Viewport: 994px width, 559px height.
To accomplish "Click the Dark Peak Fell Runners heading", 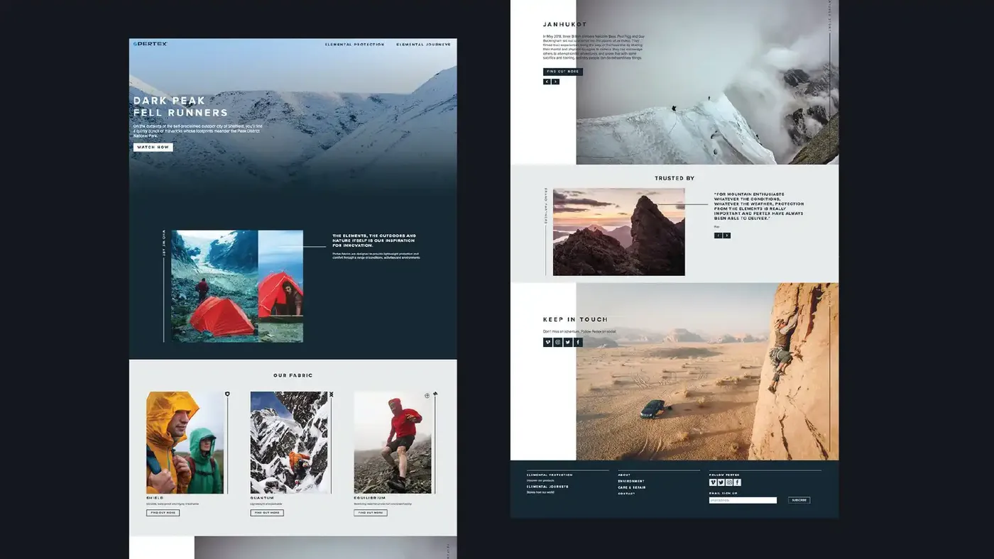I will point(180,106).
